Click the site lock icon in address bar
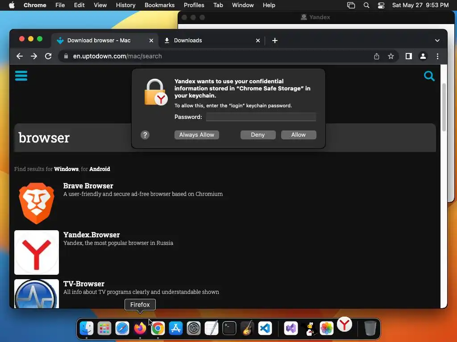Screen dimensions: 457x342 (66, 56)
